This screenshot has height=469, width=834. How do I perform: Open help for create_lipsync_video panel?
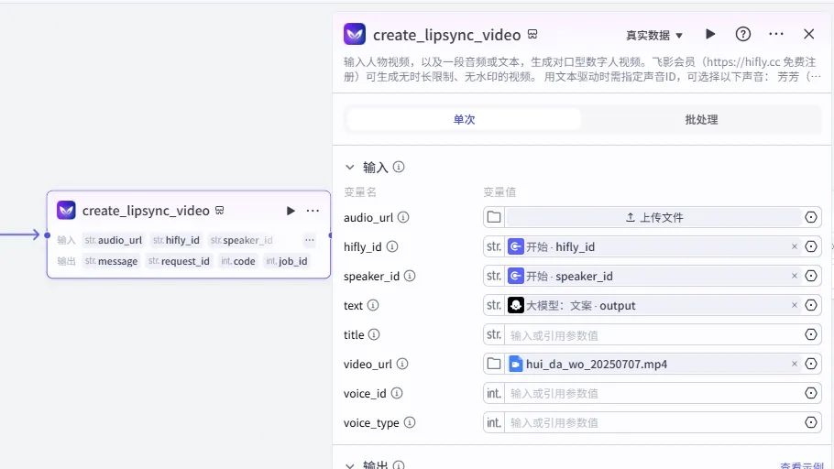[743, 35]
